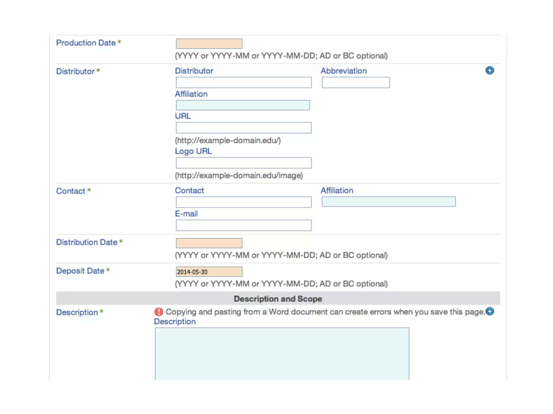Click the Contact name input field
553x414 pixels.
(x=244, y=202)
